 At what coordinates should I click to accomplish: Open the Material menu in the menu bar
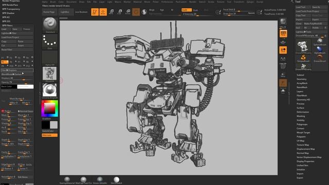137,2
